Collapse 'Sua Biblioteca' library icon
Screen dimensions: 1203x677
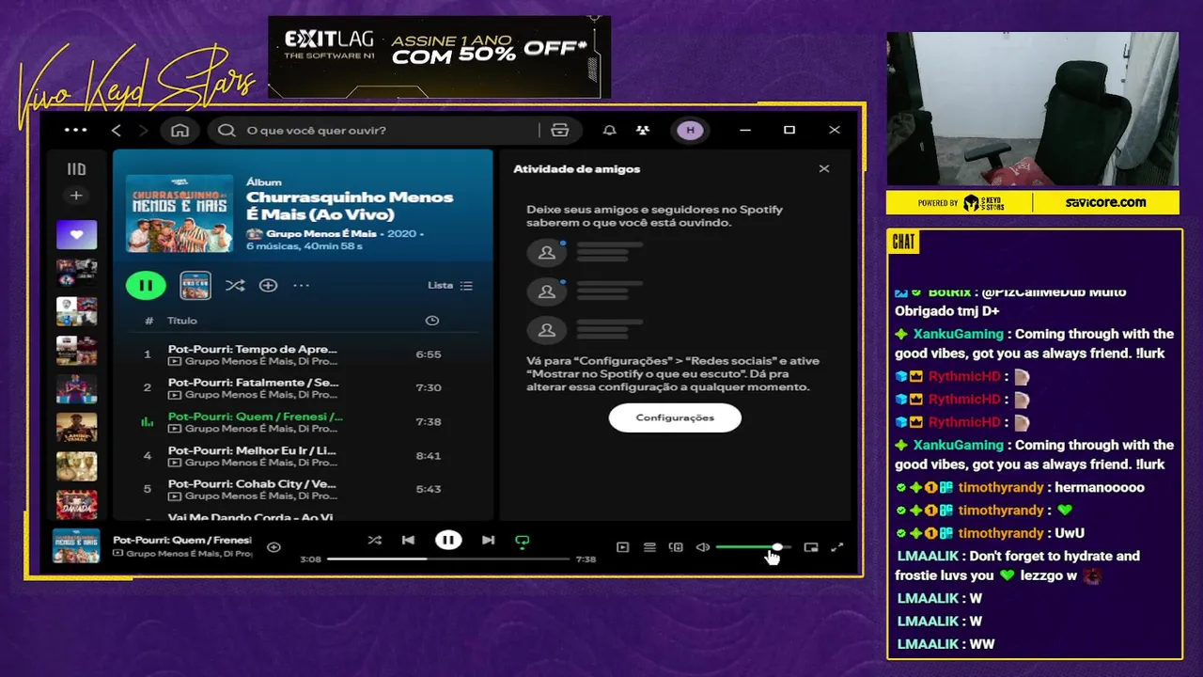(76, 169)
